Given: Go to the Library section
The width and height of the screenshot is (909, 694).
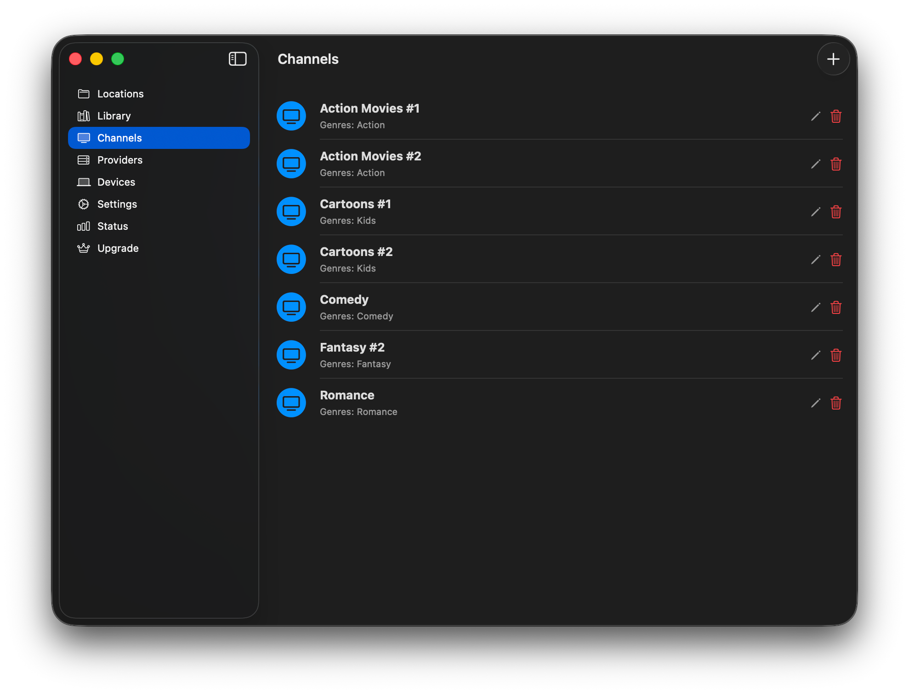Looking at the screenshot, I should 114,116.
